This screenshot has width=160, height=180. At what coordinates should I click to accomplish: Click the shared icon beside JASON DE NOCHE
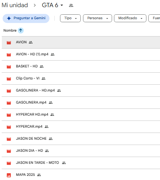point(51,139)
